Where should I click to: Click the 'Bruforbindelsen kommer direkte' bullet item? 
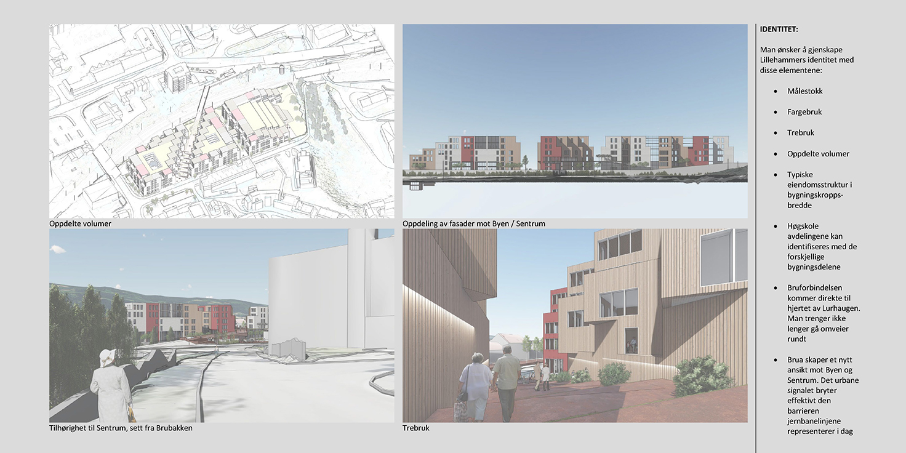coord(824,313)
